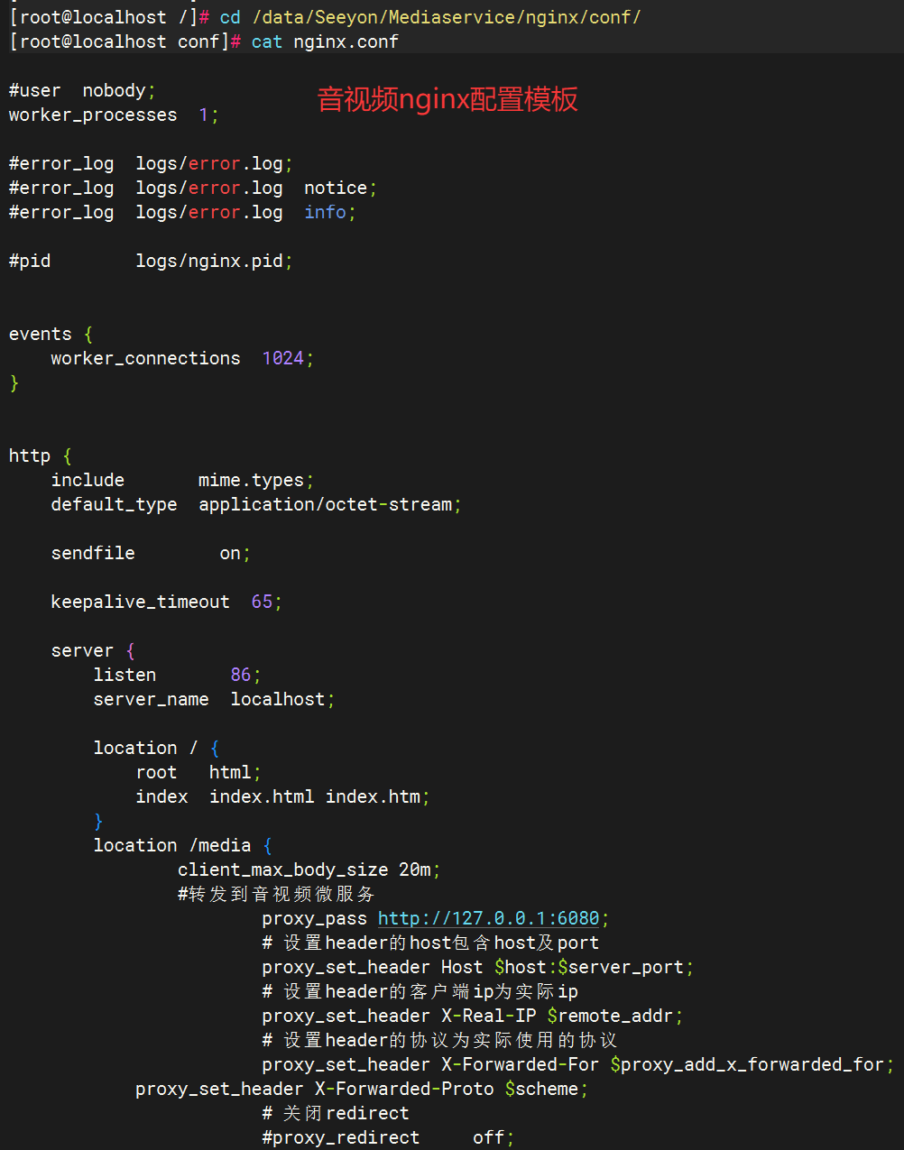Click the '#error_log logs/error.log notice;' line
This screenshot has width=904, height=1150.
[193, 188]
